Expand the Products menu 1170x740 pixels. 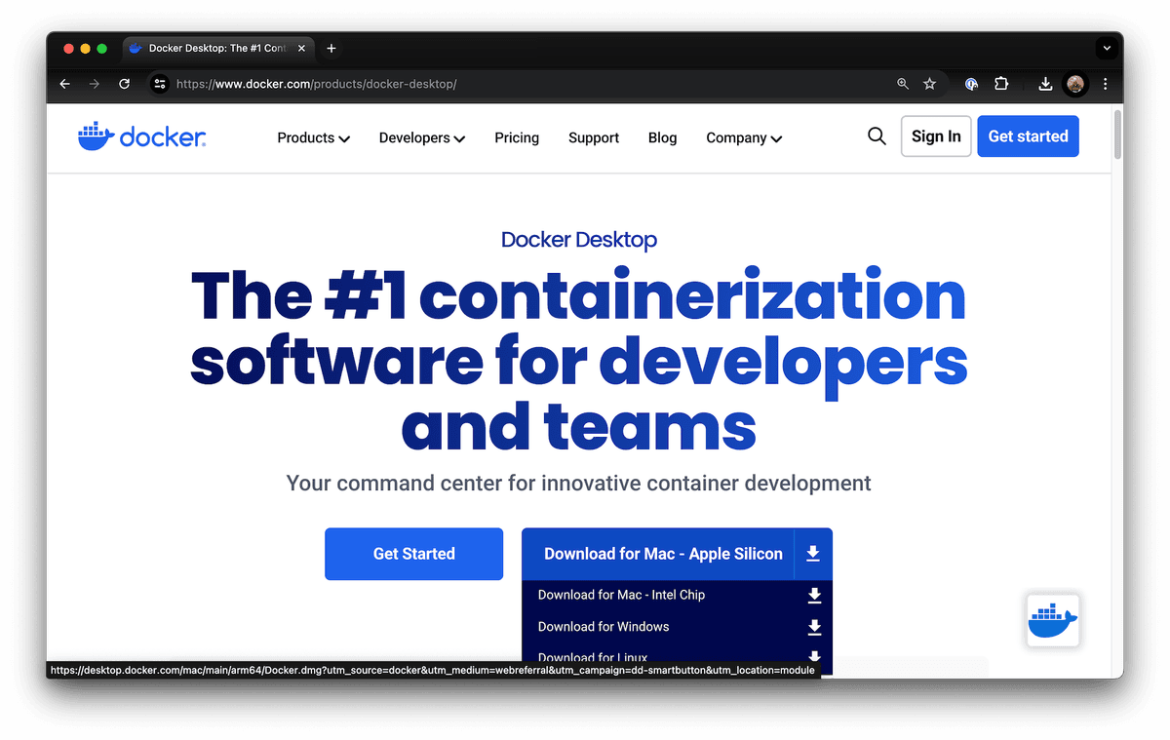tap(313, 137)
